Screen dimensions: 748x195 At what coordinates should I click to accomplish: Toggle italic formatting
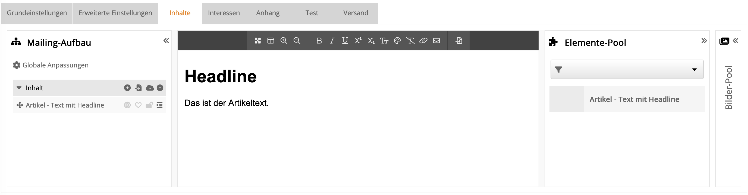pos(332,41)
